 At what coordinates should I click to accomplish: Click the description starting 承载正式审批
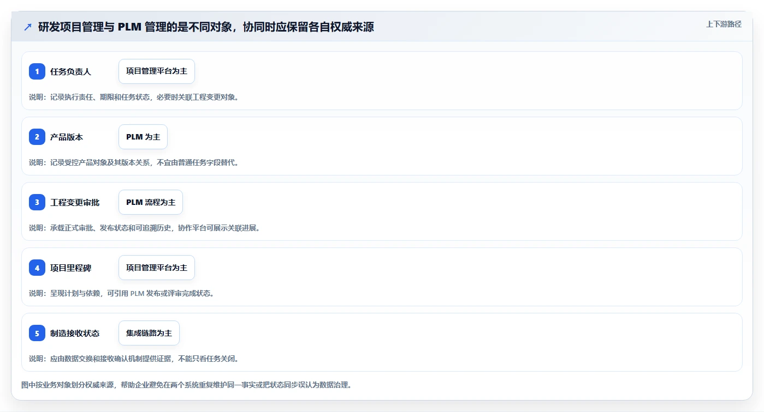coord(145,228)
